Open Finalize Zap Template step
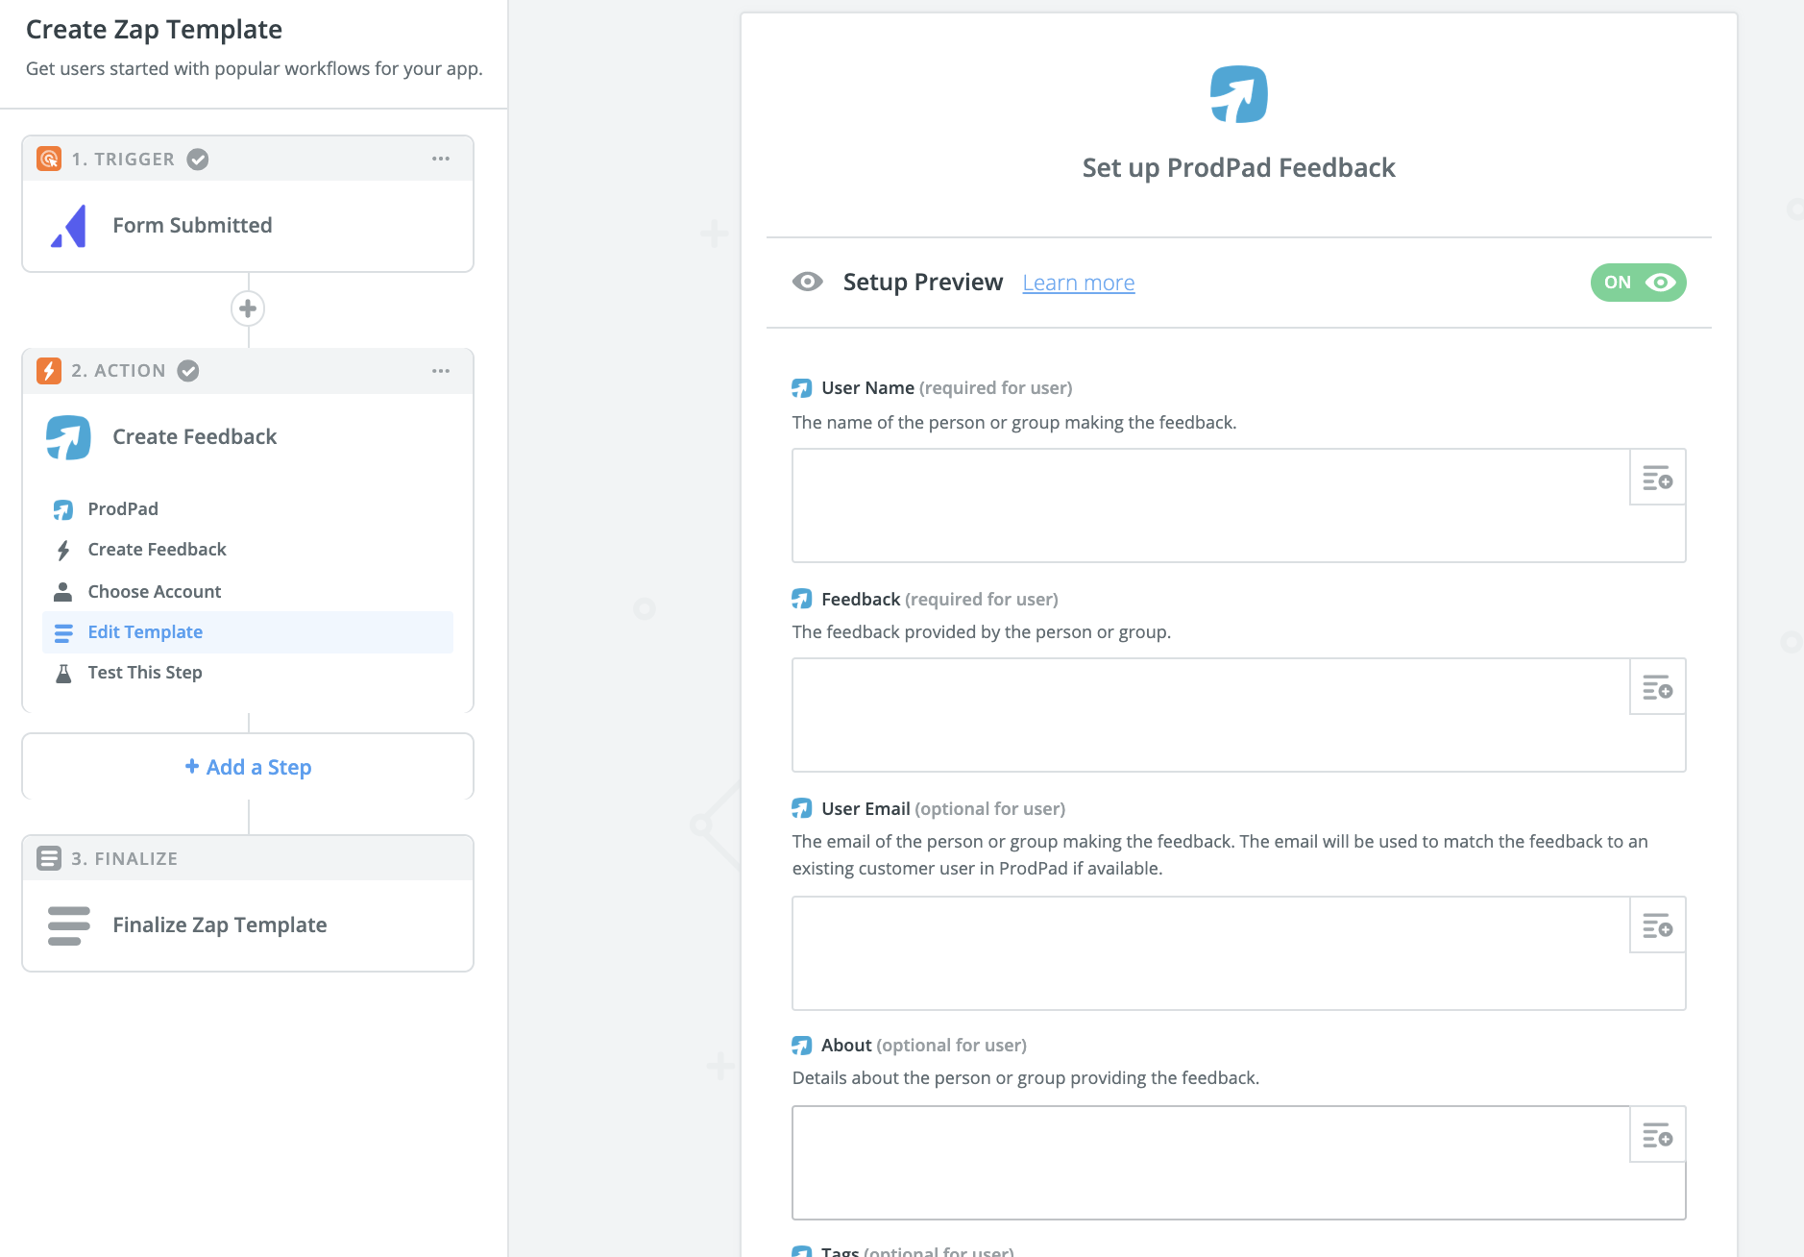 [248, 925]
